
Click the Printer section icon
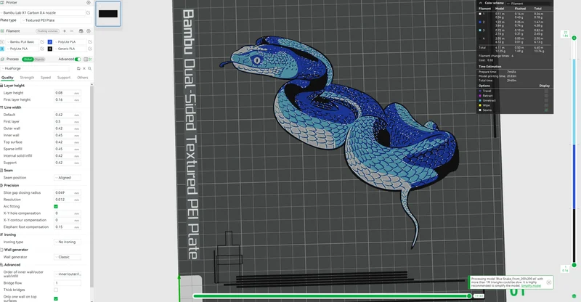[x=2, y=2]
